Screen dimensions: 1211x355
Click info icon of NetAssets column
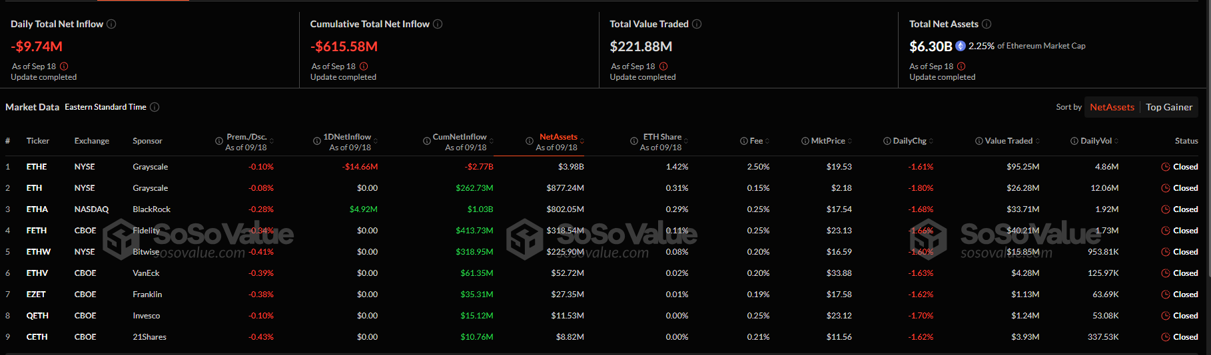(x=530, y=141)
